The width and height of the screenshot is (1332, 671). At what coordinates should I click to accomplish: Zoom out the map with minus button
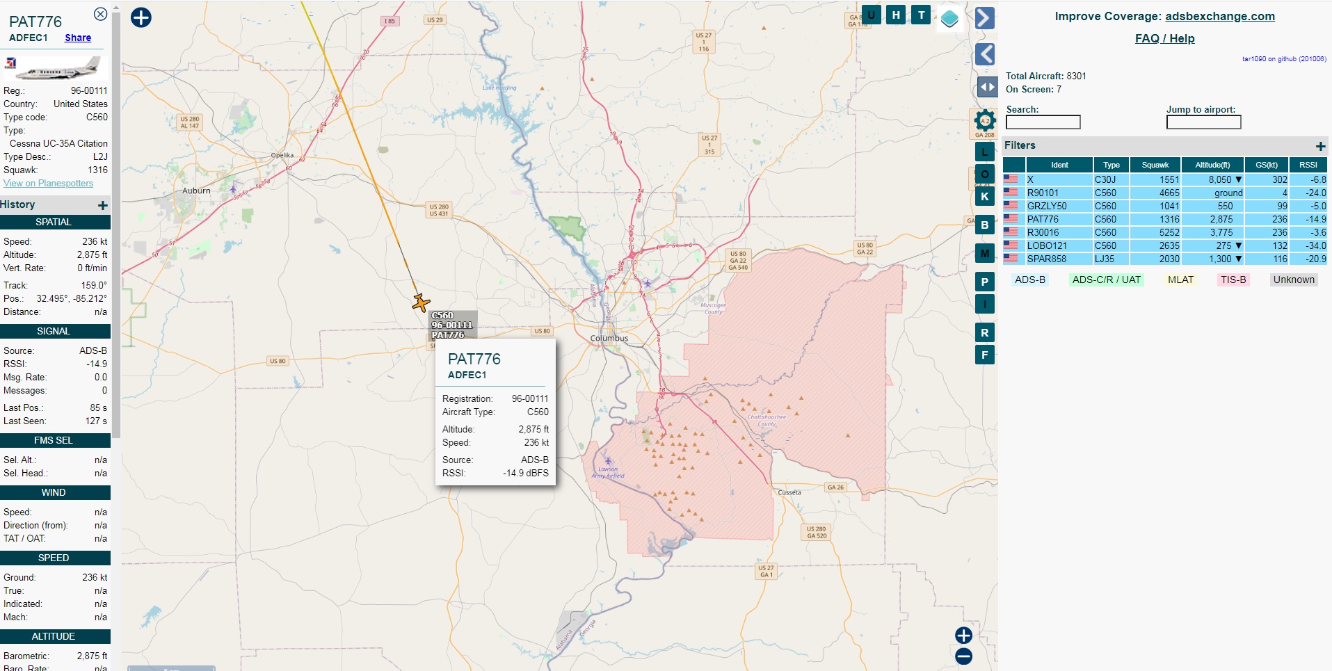click(x=963, y=656)
